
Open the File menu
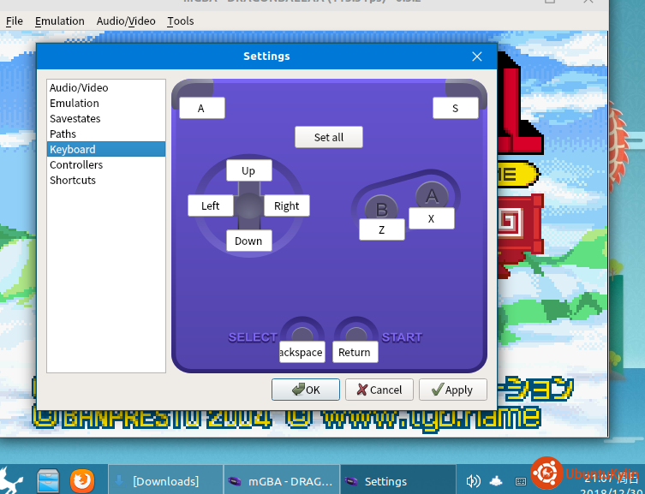pyautogui.click(x=14, y=21)
